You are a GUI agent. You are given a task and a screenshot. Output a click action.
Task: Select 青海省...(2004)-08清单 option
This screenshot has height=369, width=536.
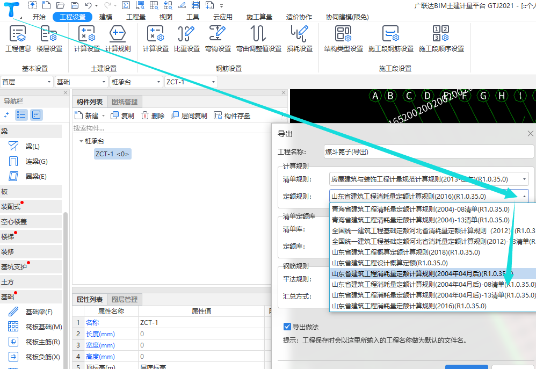[433, 209]
